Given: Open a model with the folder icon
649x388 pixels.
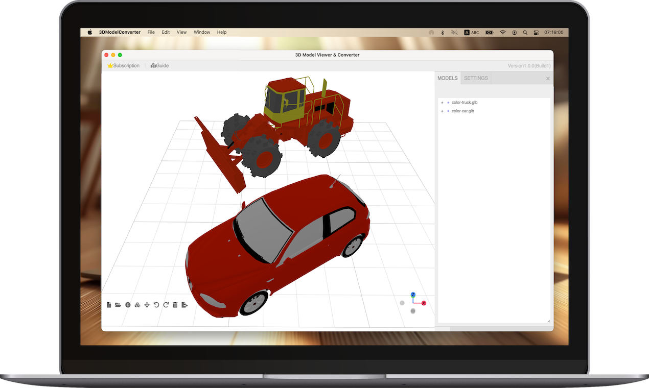Looking at the screenshot, I should click(x=118, y=305).
